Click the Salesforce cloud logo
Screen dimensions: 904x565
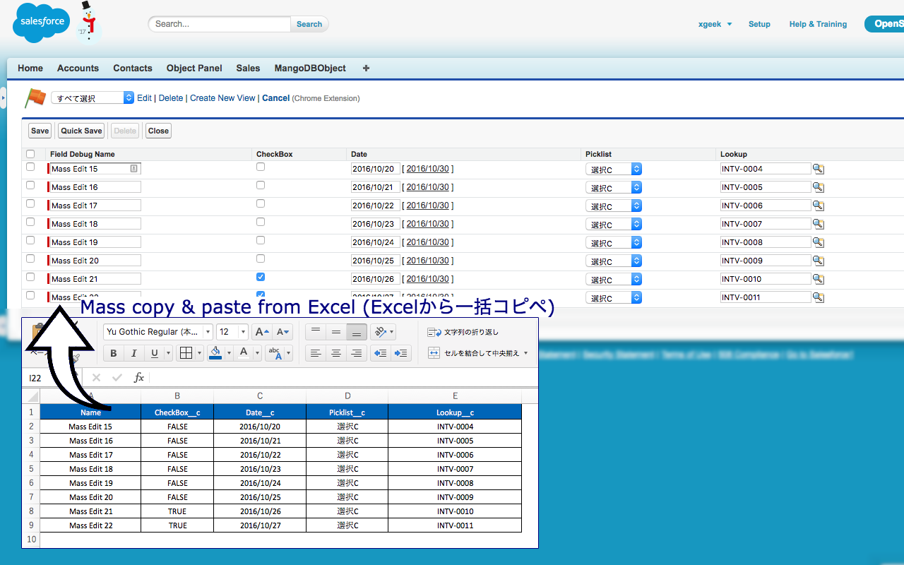coord(42,23)
